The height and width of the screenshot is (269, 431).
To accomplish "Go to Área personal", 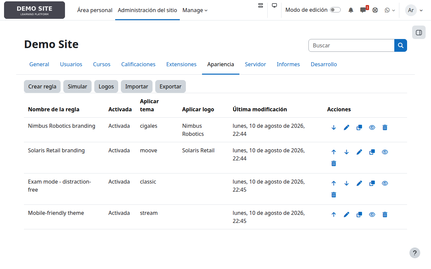I will (x=95, y=10).
